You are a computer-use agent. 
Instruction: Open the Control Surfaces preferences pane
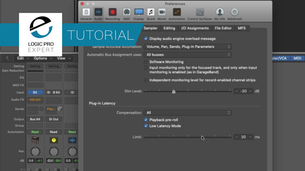[x=200, y=14]
